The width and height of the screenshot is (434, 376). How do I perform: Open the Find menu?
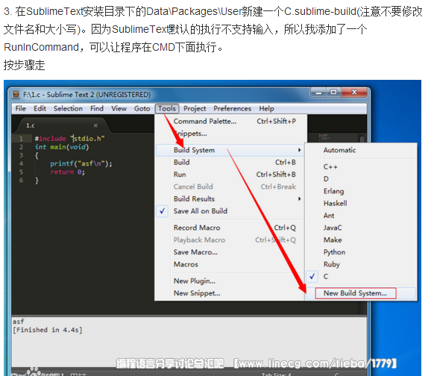click(x=97, y=108)
